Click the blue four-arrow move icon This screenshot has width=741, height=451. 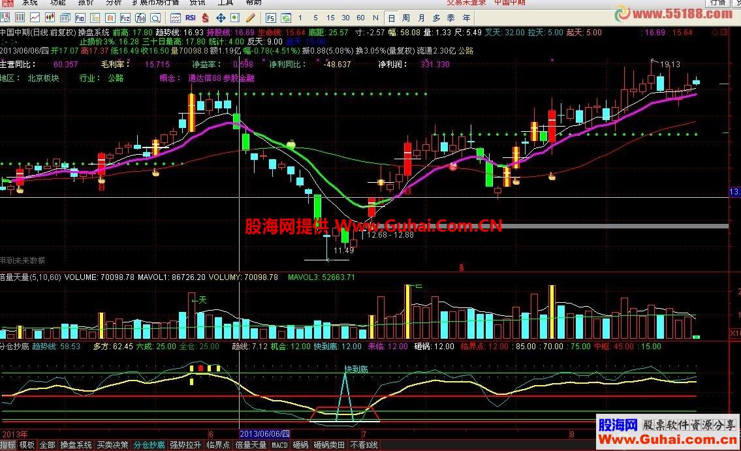pos(220,18)
